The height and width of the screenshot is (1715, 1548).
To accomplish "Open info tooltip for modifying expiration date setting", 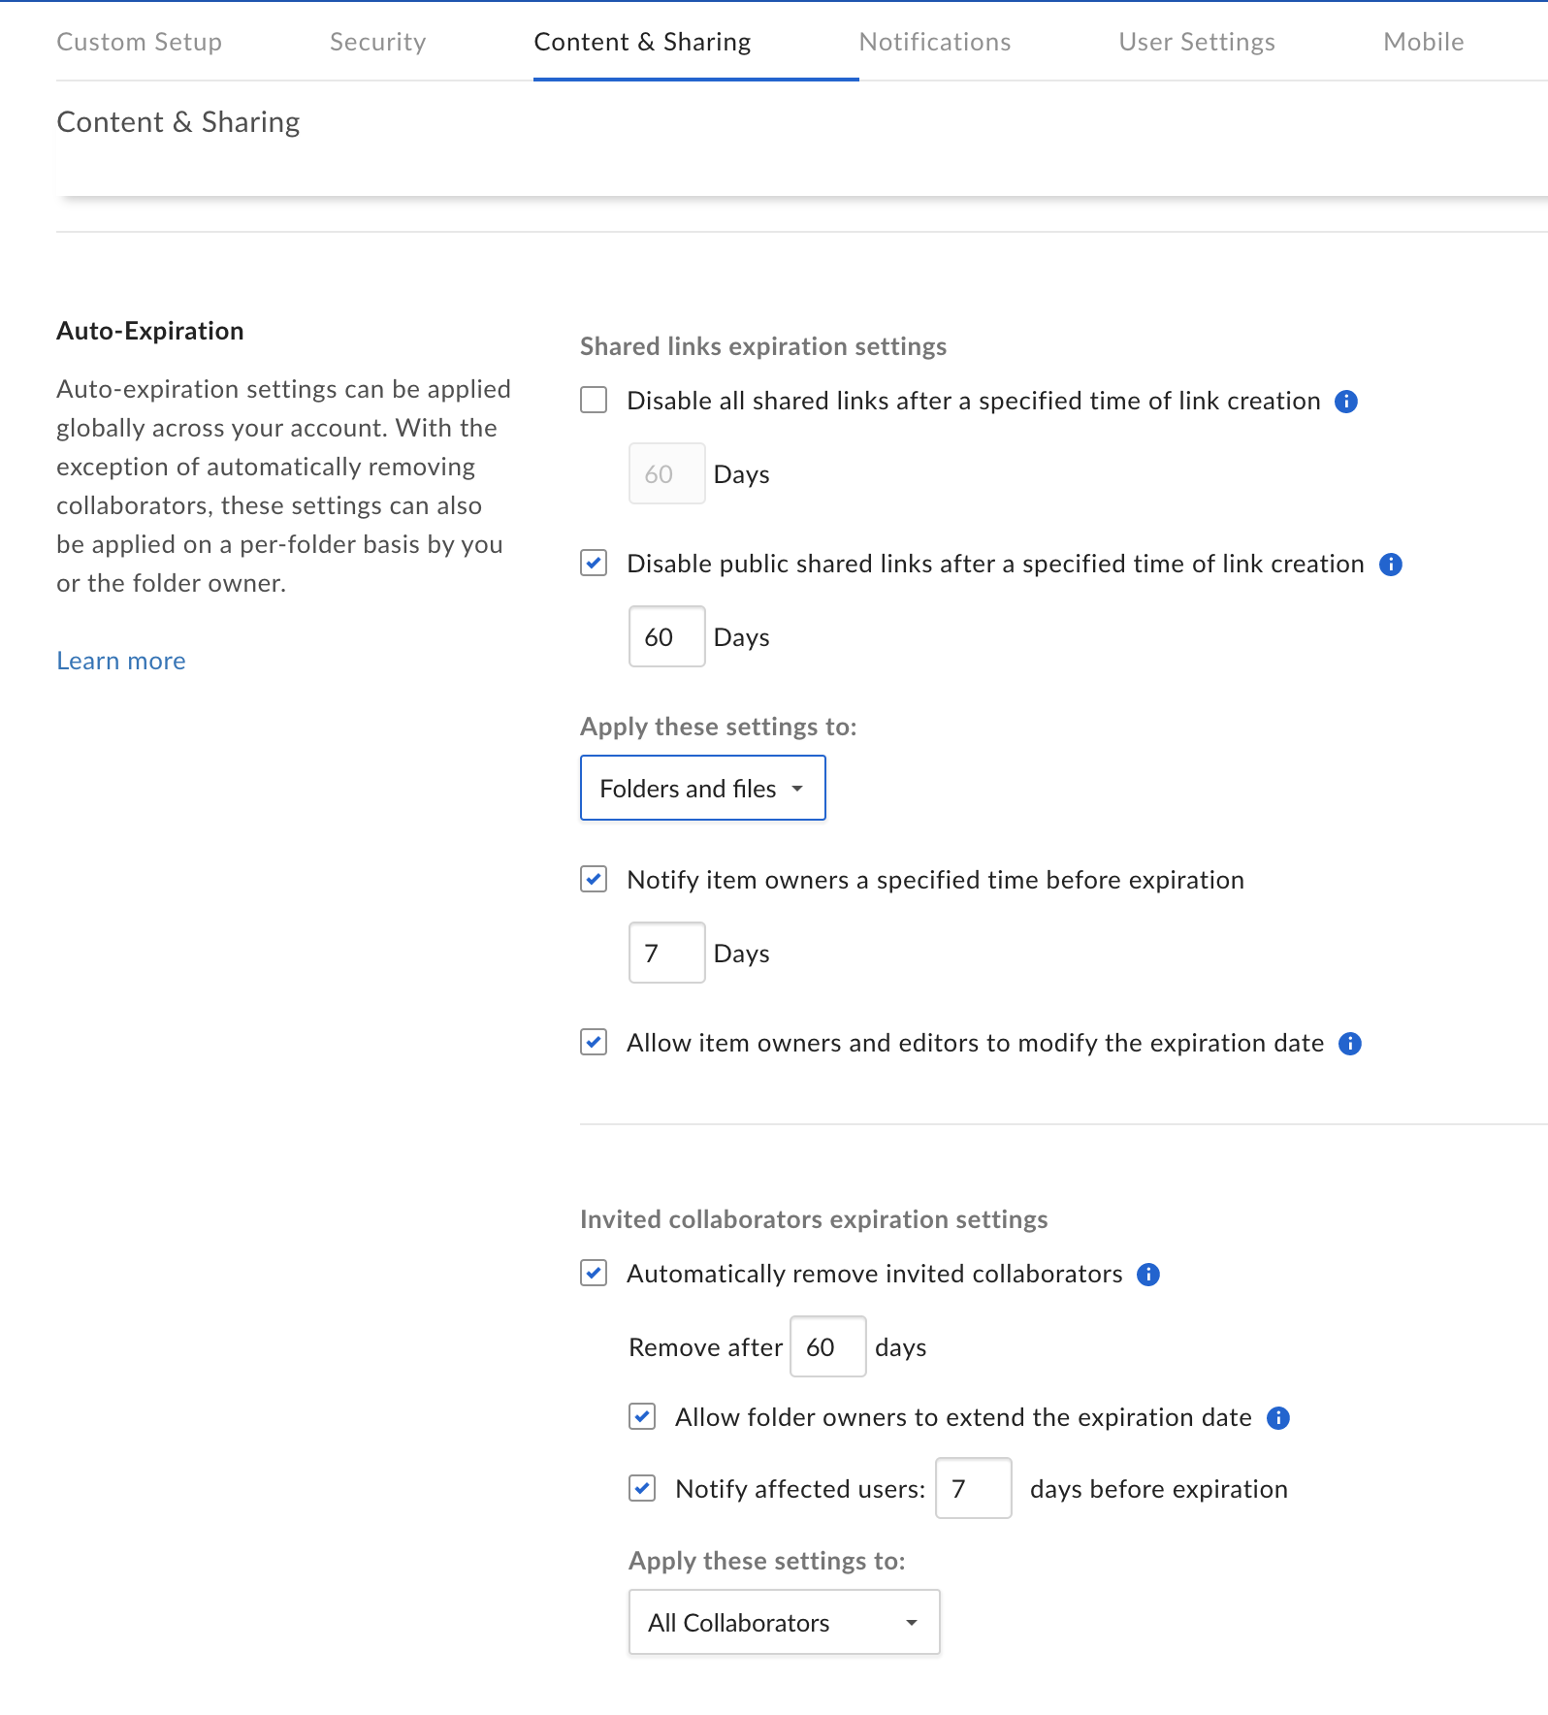I will tap(1350, 1043).
